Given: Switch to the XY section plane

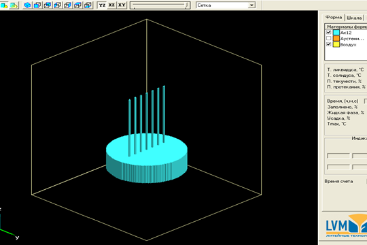Looking at the screenshot, I should pyautogui.click(x=122, y=5).
